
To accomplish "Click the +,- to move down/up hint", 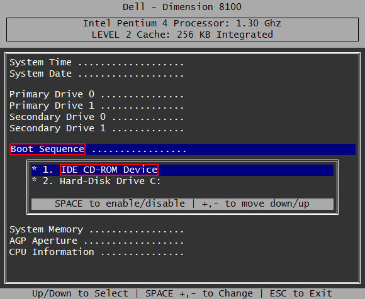I will [x=255, y=204].
